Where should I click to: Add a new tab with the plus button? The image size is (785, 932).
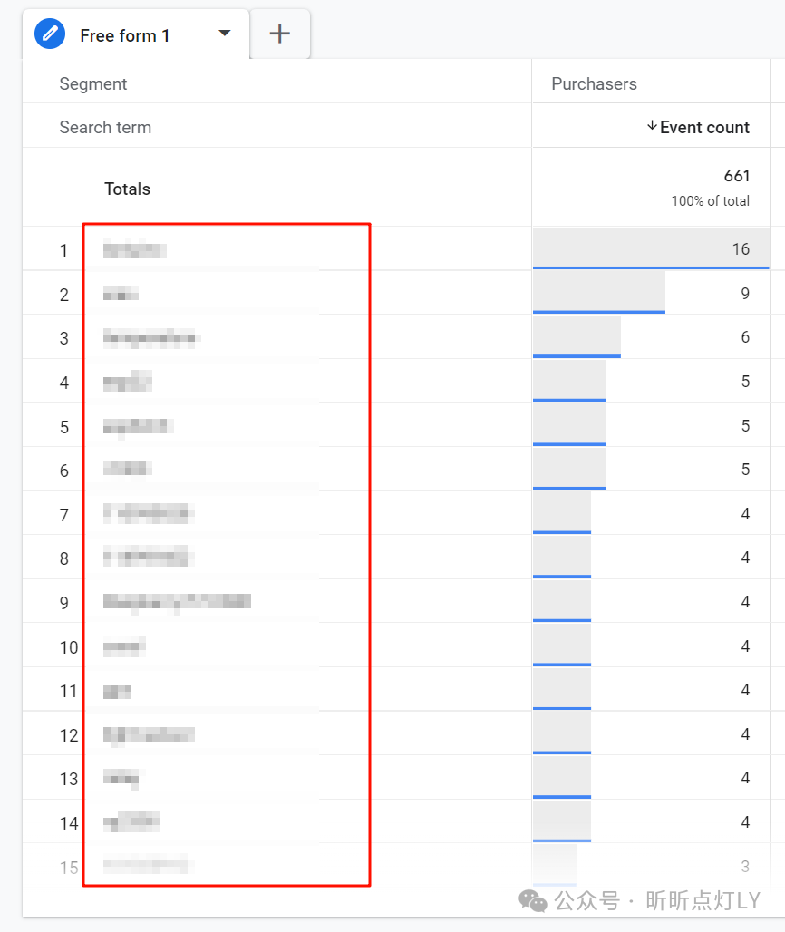280,34
